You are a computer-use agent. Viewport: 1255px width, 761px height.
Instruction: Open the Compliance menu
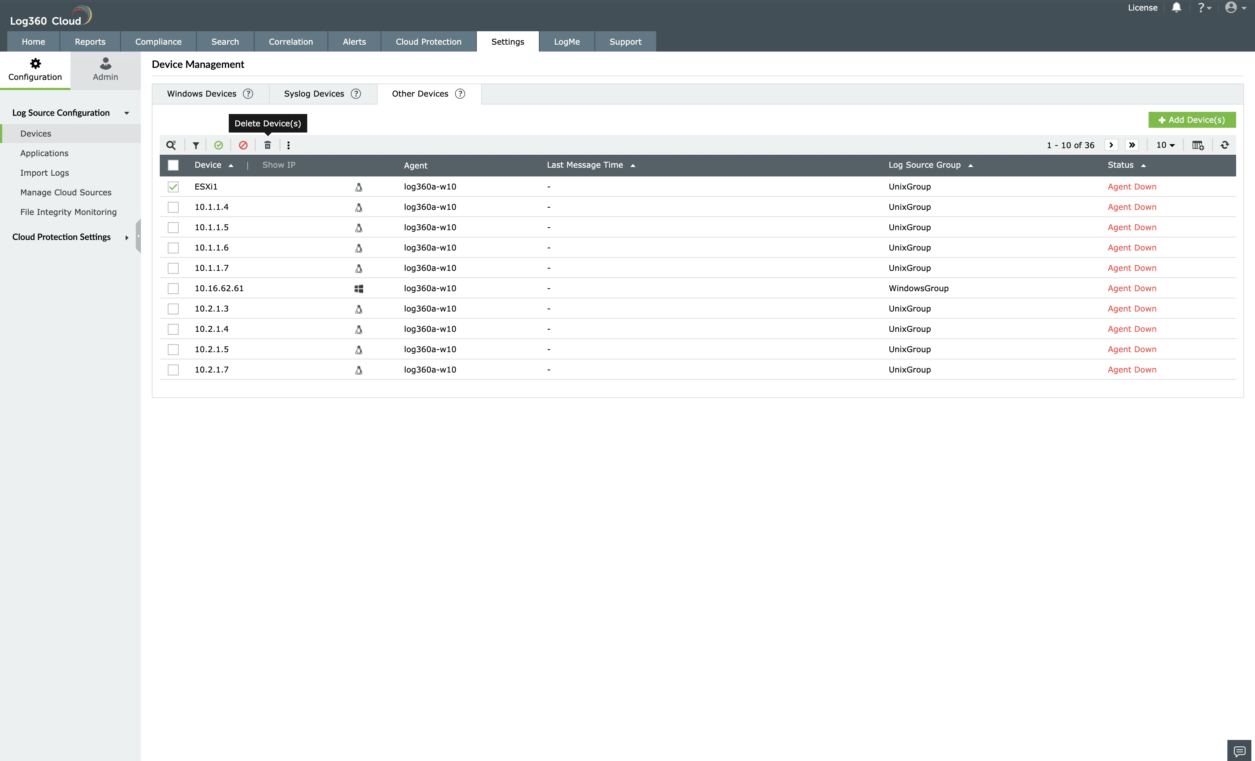point(158,41)
